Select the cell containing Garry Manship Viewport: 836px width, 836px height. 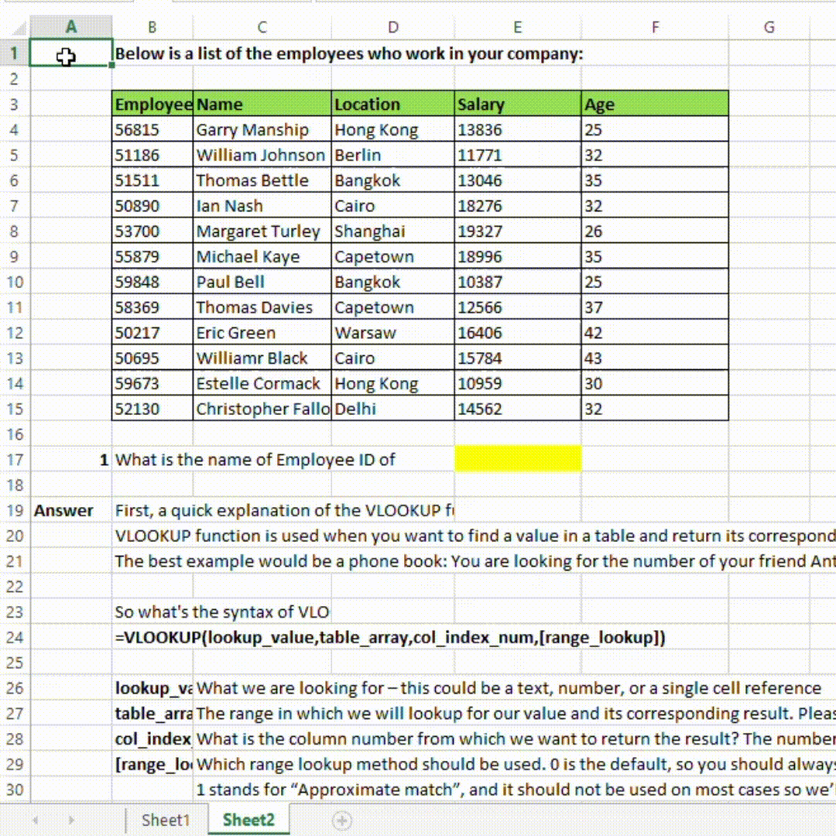[262, 129]
